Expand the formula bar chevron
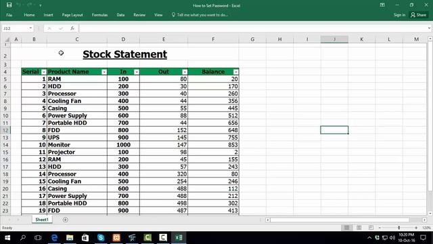Viewport: 433px width, 244px height. [x=429, y=28]
